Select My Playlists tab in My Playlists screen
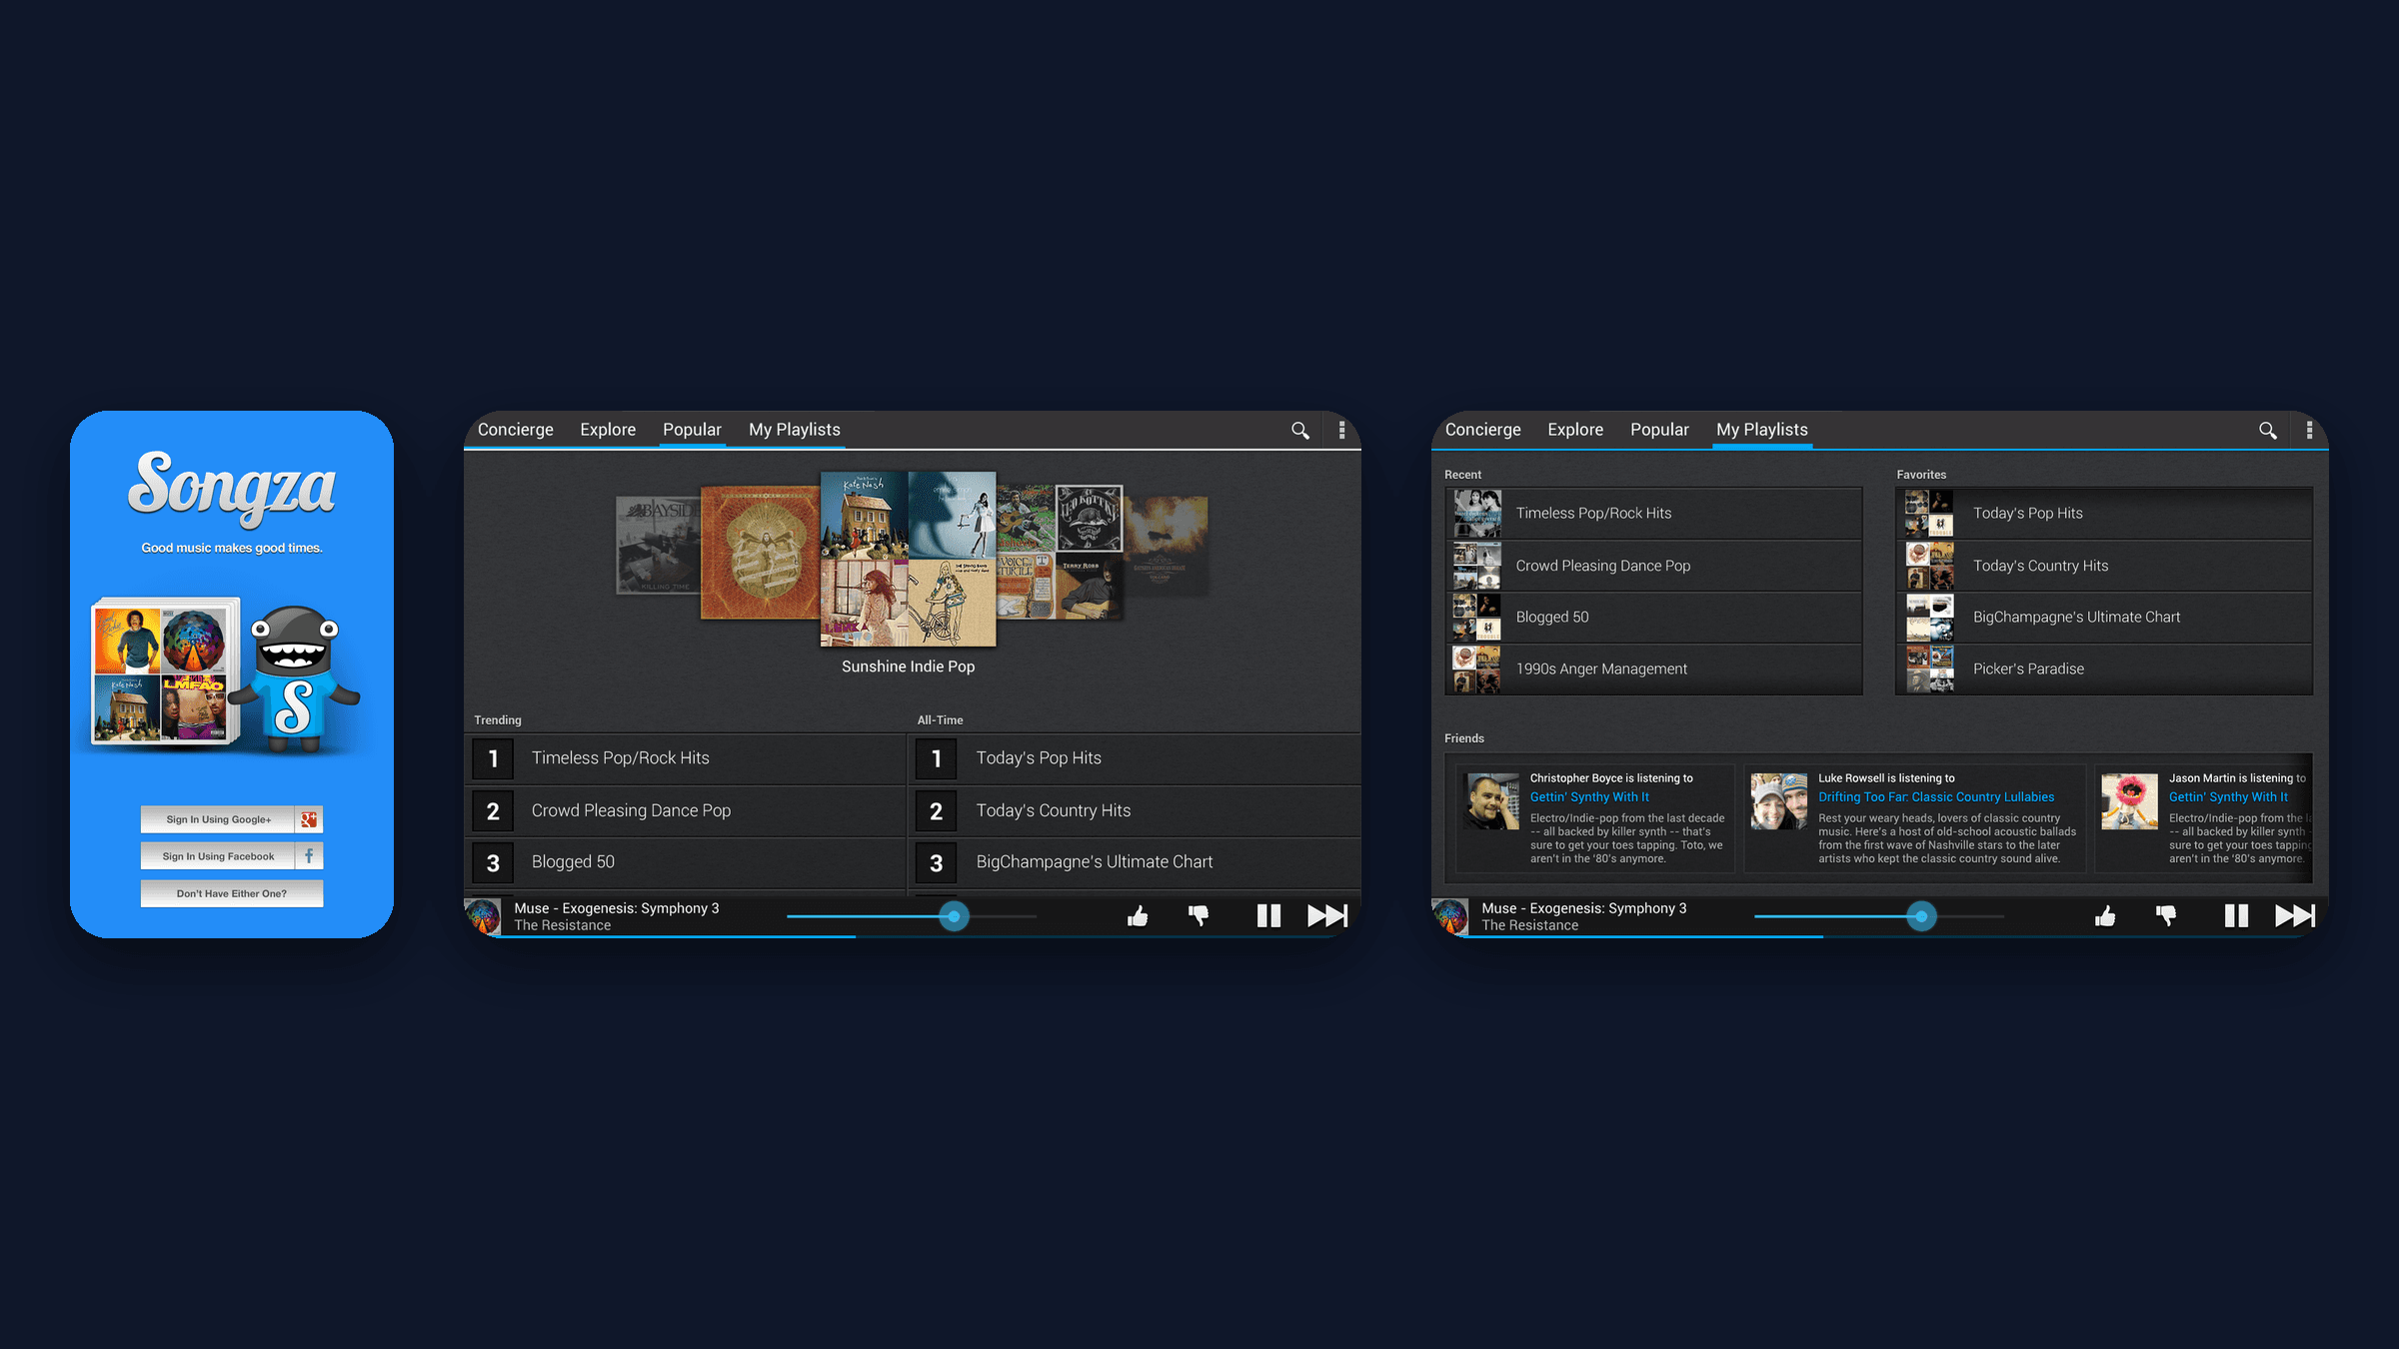This screenshot has width=2399, height=1349. 1762,430
